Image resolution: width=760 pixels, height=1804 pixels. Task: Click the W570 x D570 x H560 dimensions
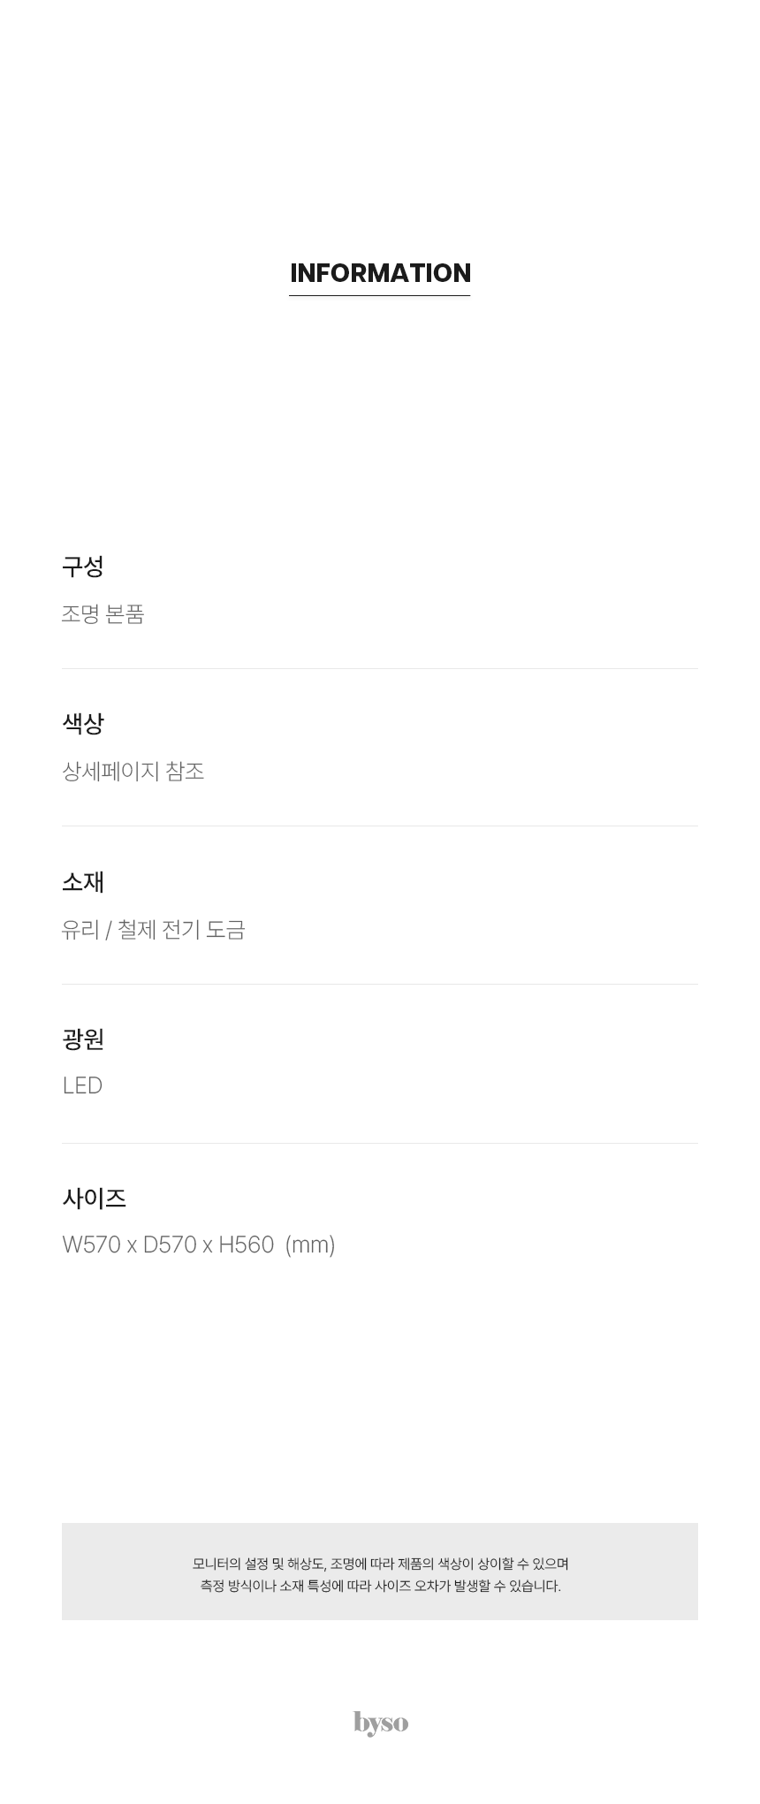(168, 1245)
